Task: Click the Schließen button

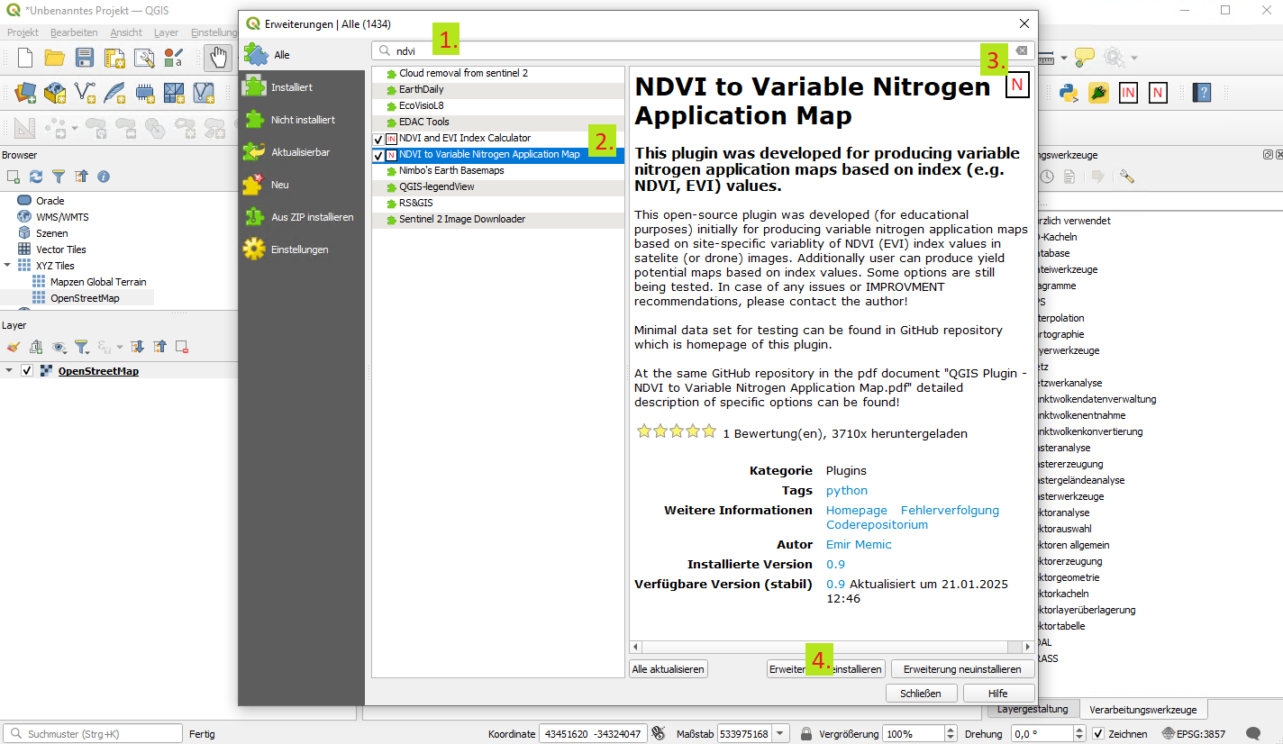Action: 920,694
